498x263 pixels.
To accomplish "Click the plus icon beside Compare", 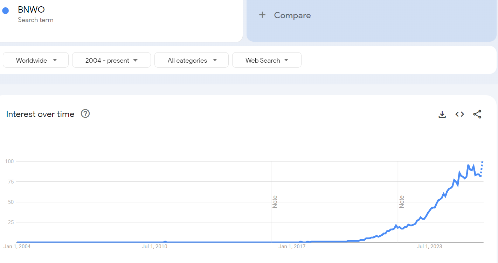I will pos(262,15).
